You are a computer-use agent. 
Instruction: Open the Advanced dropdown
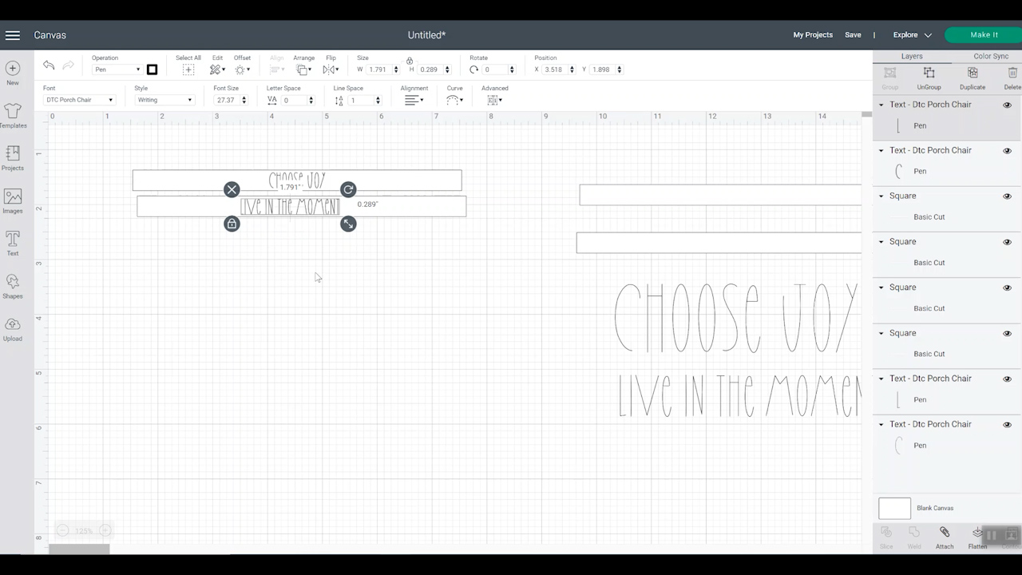(x=494, y=100)
